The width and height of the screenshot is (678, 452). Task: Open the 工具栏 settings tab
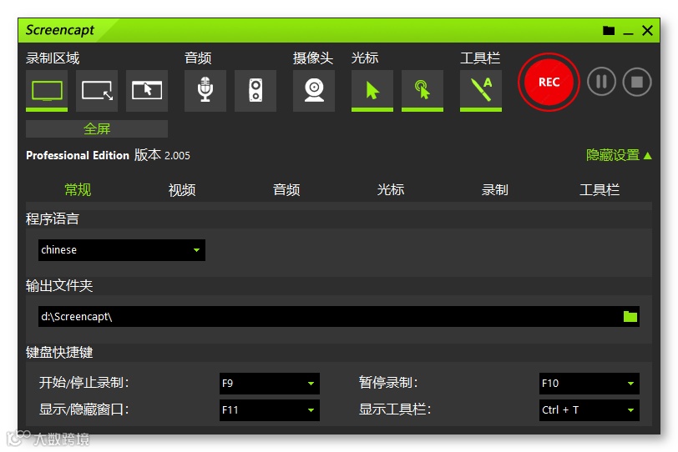coord(600,189)
